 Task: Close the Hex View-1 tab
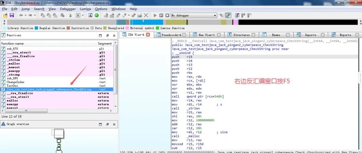click(x=219, y=35)
